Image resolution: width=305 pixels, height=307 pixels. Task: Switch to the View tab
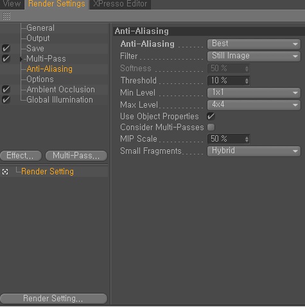click(12, 4)
